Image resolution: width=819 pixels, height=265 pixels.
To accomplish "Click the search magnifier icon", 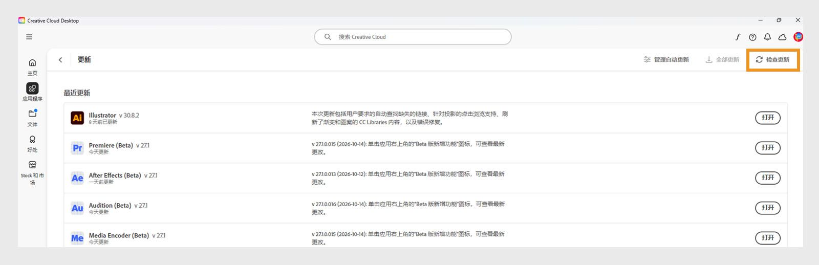I will 328,37.
